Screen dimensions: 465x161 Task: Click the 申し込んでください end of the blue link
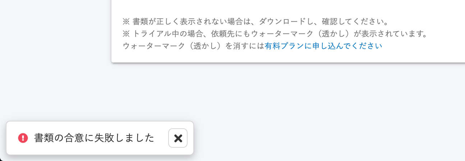tap(346, 46)
